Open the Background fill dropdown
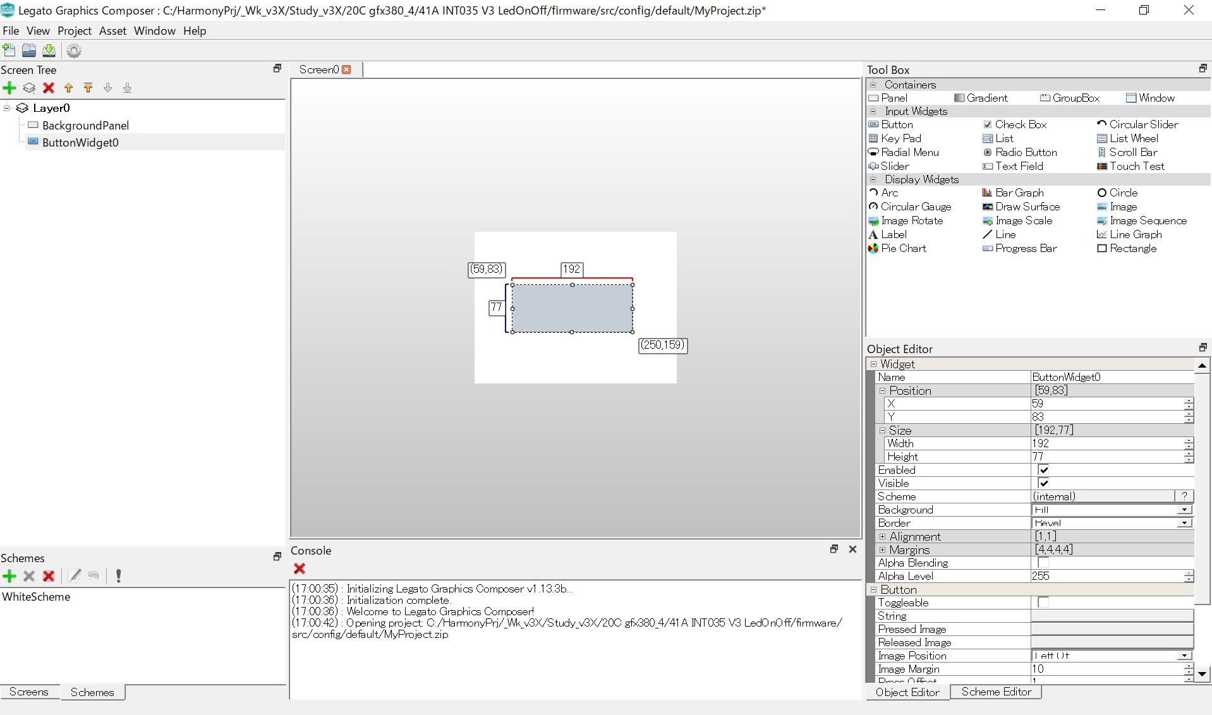The height and width of the screenshot is (715, 1212). pyautogui.click(x=1184, y=510)
